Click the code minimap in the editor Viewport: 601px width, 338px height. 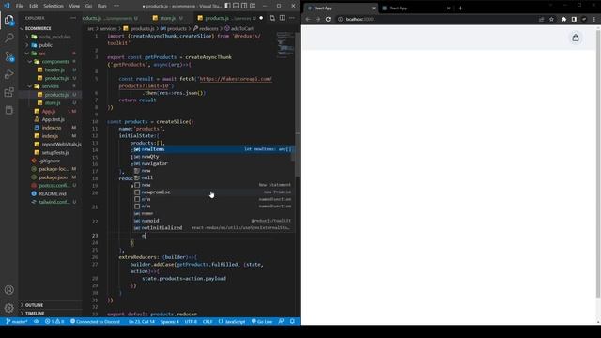(x=285, y=45)
